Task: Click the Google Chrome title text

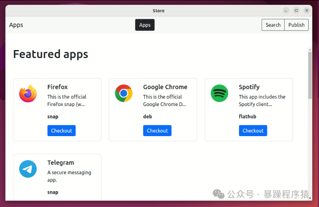Action: (x=165, y=87)
